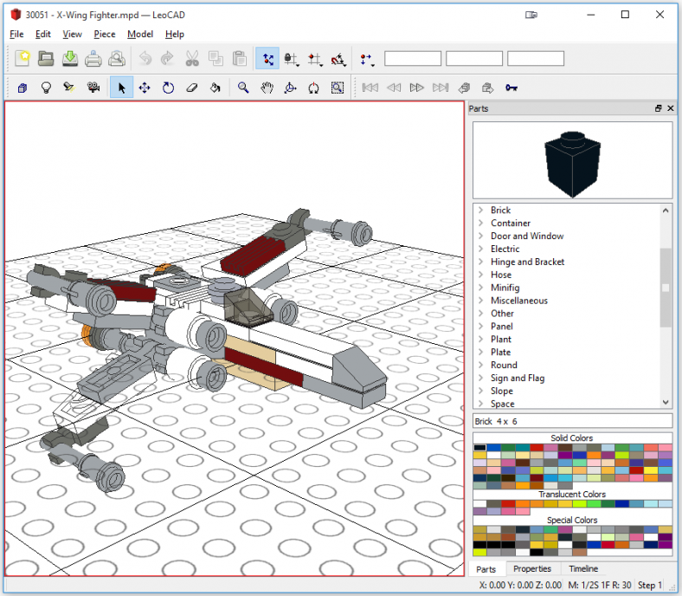Pick the red swatch in top Solid Colors row
Image resolution: width=682 pixels, height=596 pixels.
[537, 448]
